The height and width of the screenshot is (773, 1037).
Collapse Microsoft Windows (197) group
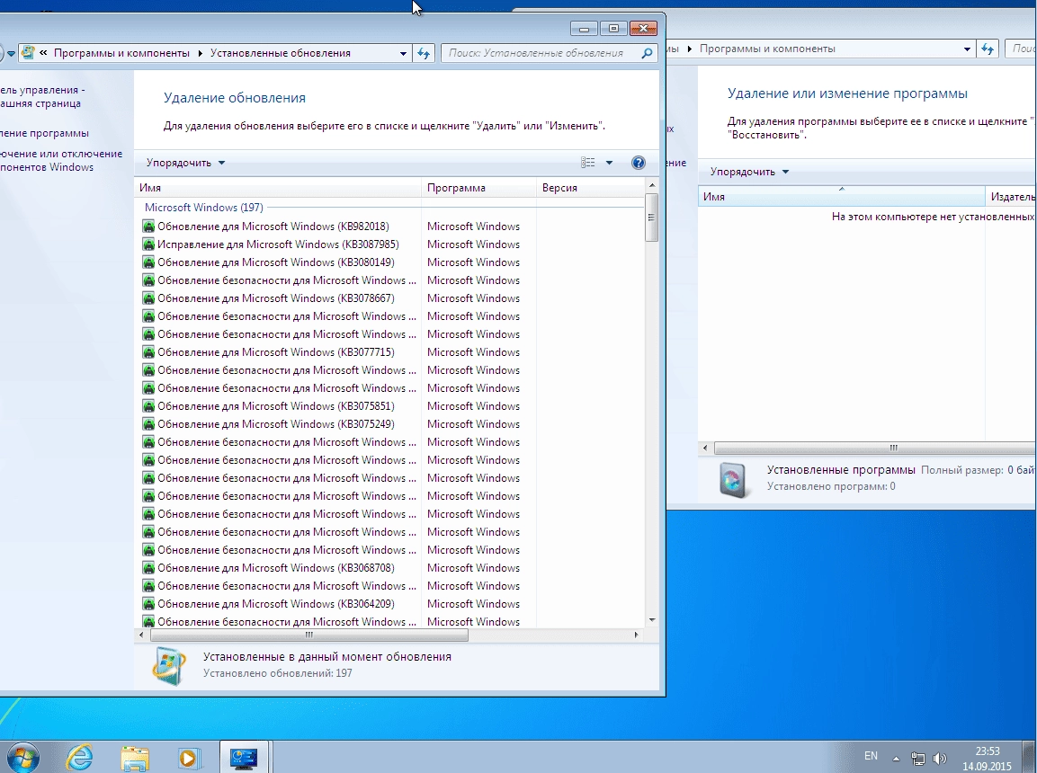point(203,208)
